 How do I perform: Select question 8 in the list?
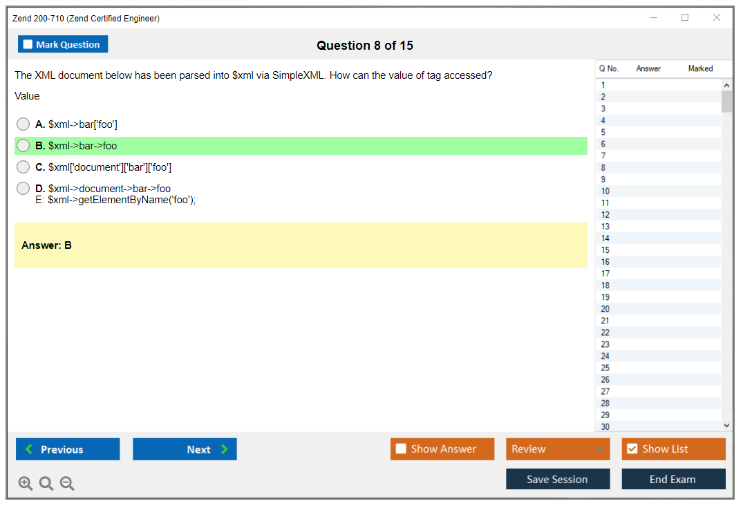pyautogui.click(x=603, y=168)
